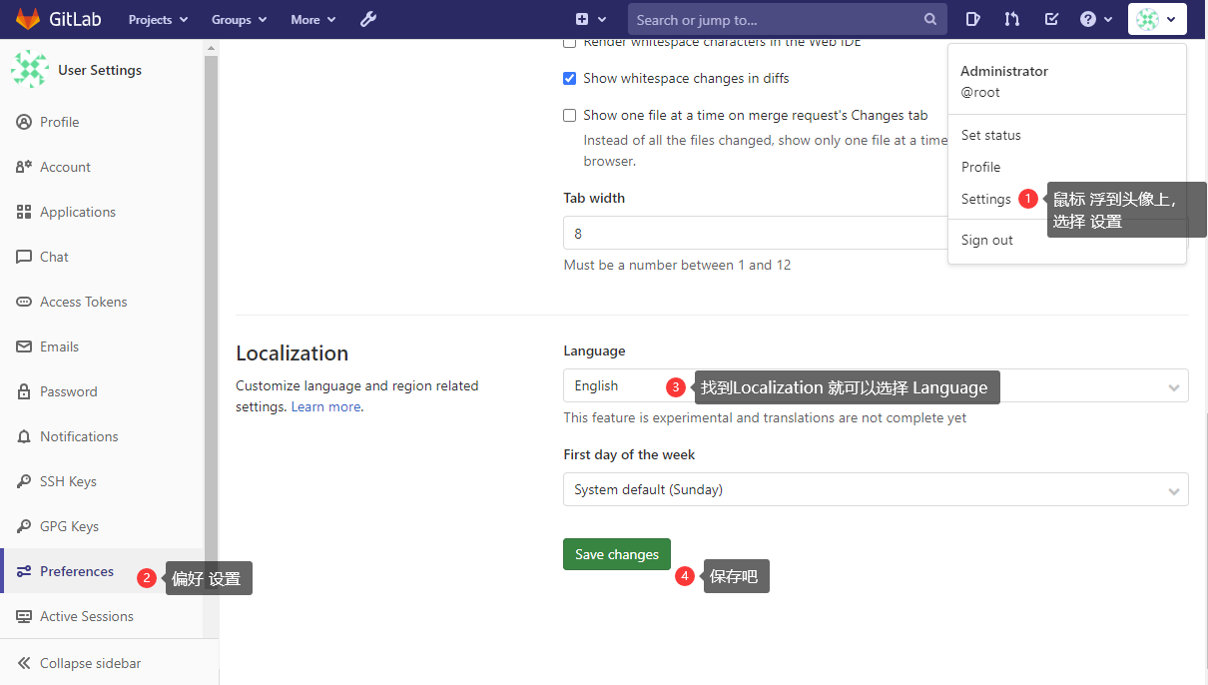Viewport: 1208px width, 685px height.
Task: Click the search magnifier icon
Action: [x=929, y=19]
